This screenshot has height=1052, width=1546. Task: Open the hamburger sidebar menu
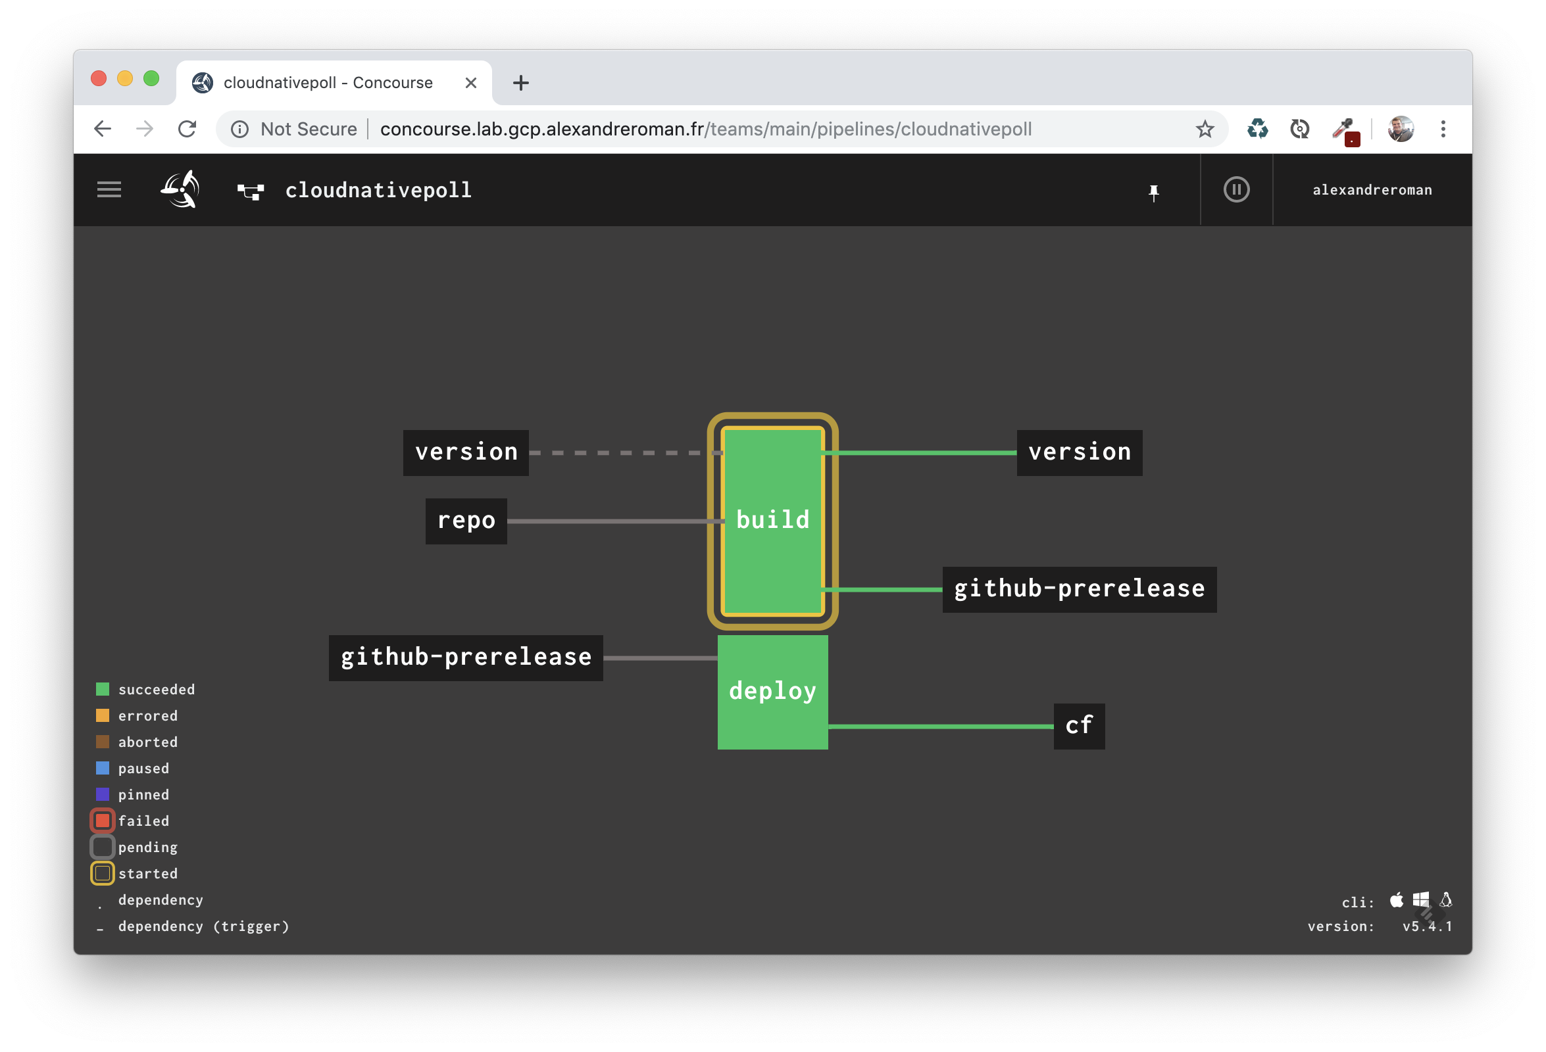pos(109,190)
